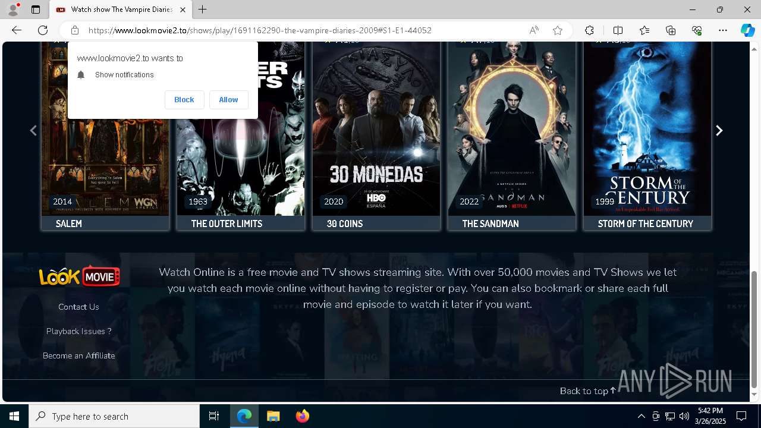
Task: Open The Sandman poster
Action: (512, 128)
